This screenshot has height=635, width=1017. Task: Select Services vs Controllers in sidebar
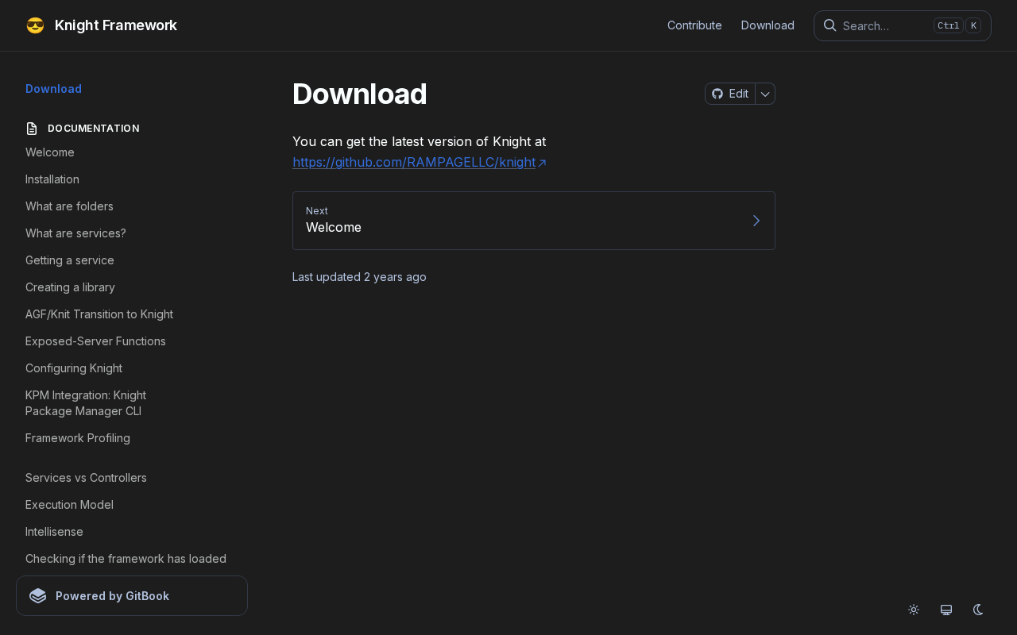(86, 478)
